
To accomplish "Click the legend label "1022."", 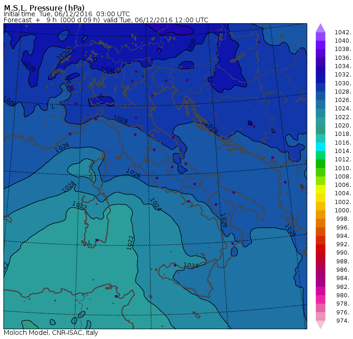I will pyautogui.click(x=343, y=117).
